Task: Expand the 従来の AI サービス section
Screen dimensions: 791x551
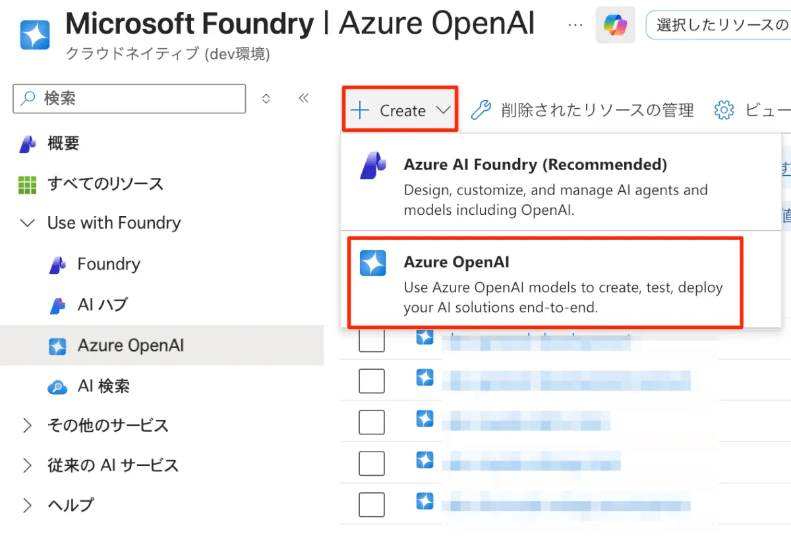Action: (x=28, y=466)
